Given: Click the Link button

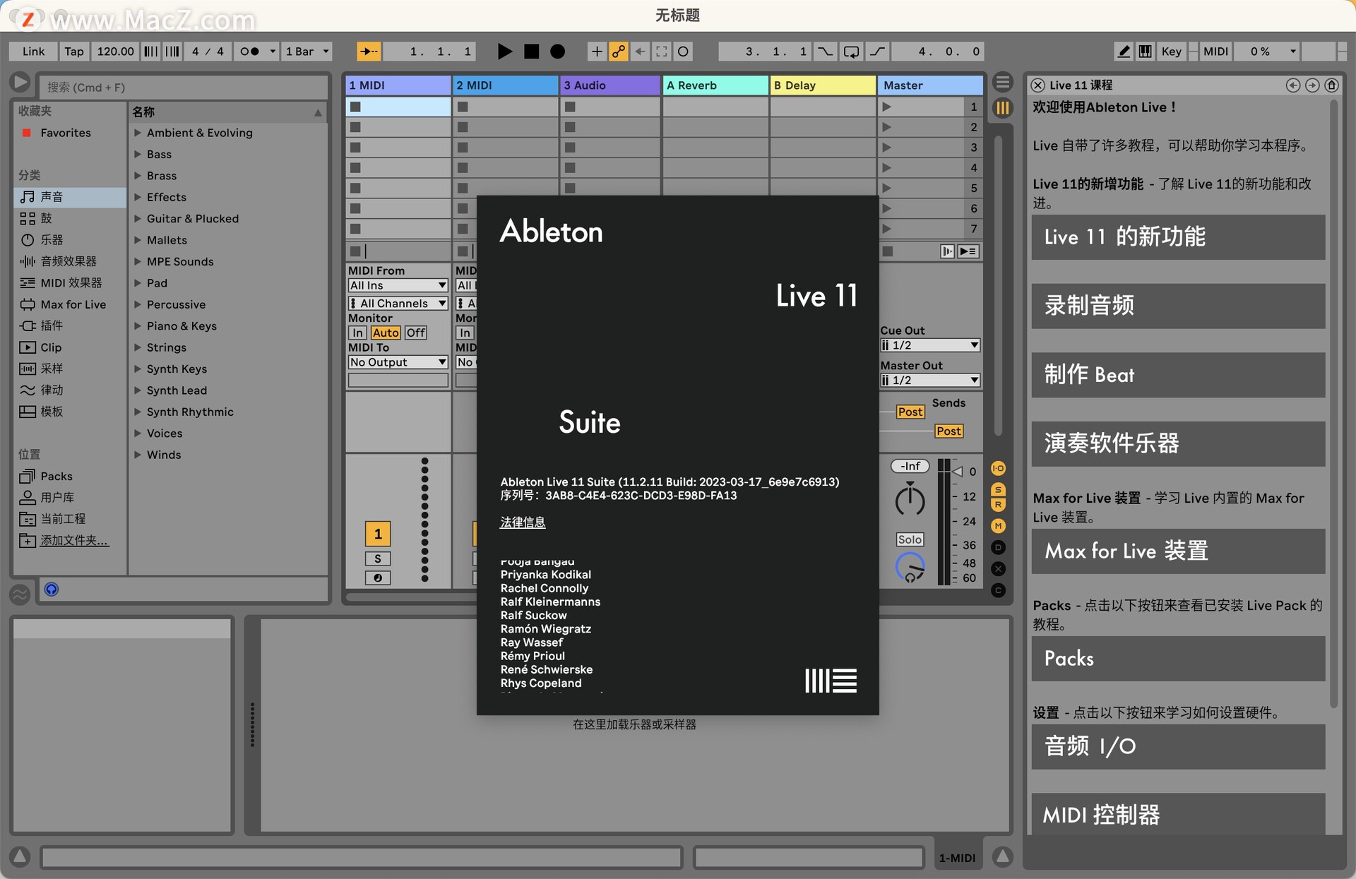Looking at the screenshot, I should (x=33, y=52).
